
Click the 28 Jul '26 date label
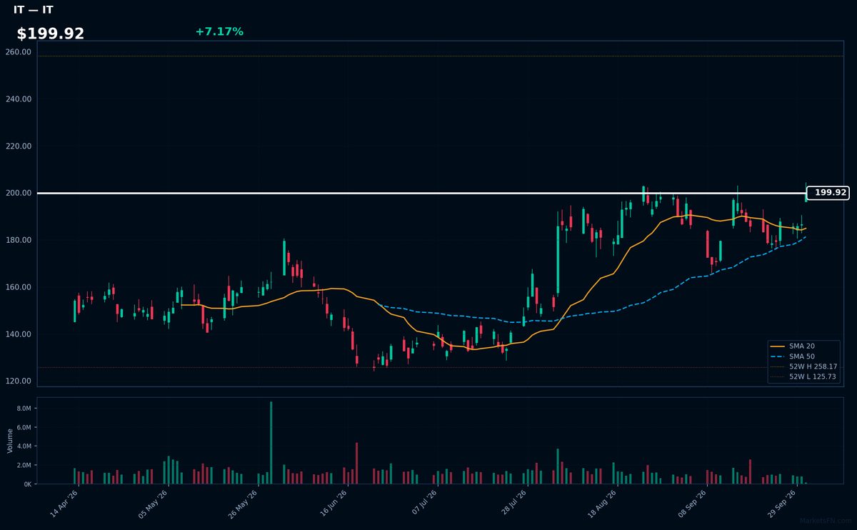pyautogui.click(x=513, y=504)
